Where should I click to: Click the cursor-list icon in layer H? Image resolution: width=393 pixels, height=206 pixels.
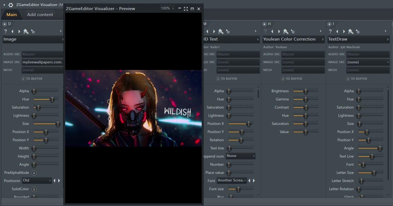tap(293, 32)
